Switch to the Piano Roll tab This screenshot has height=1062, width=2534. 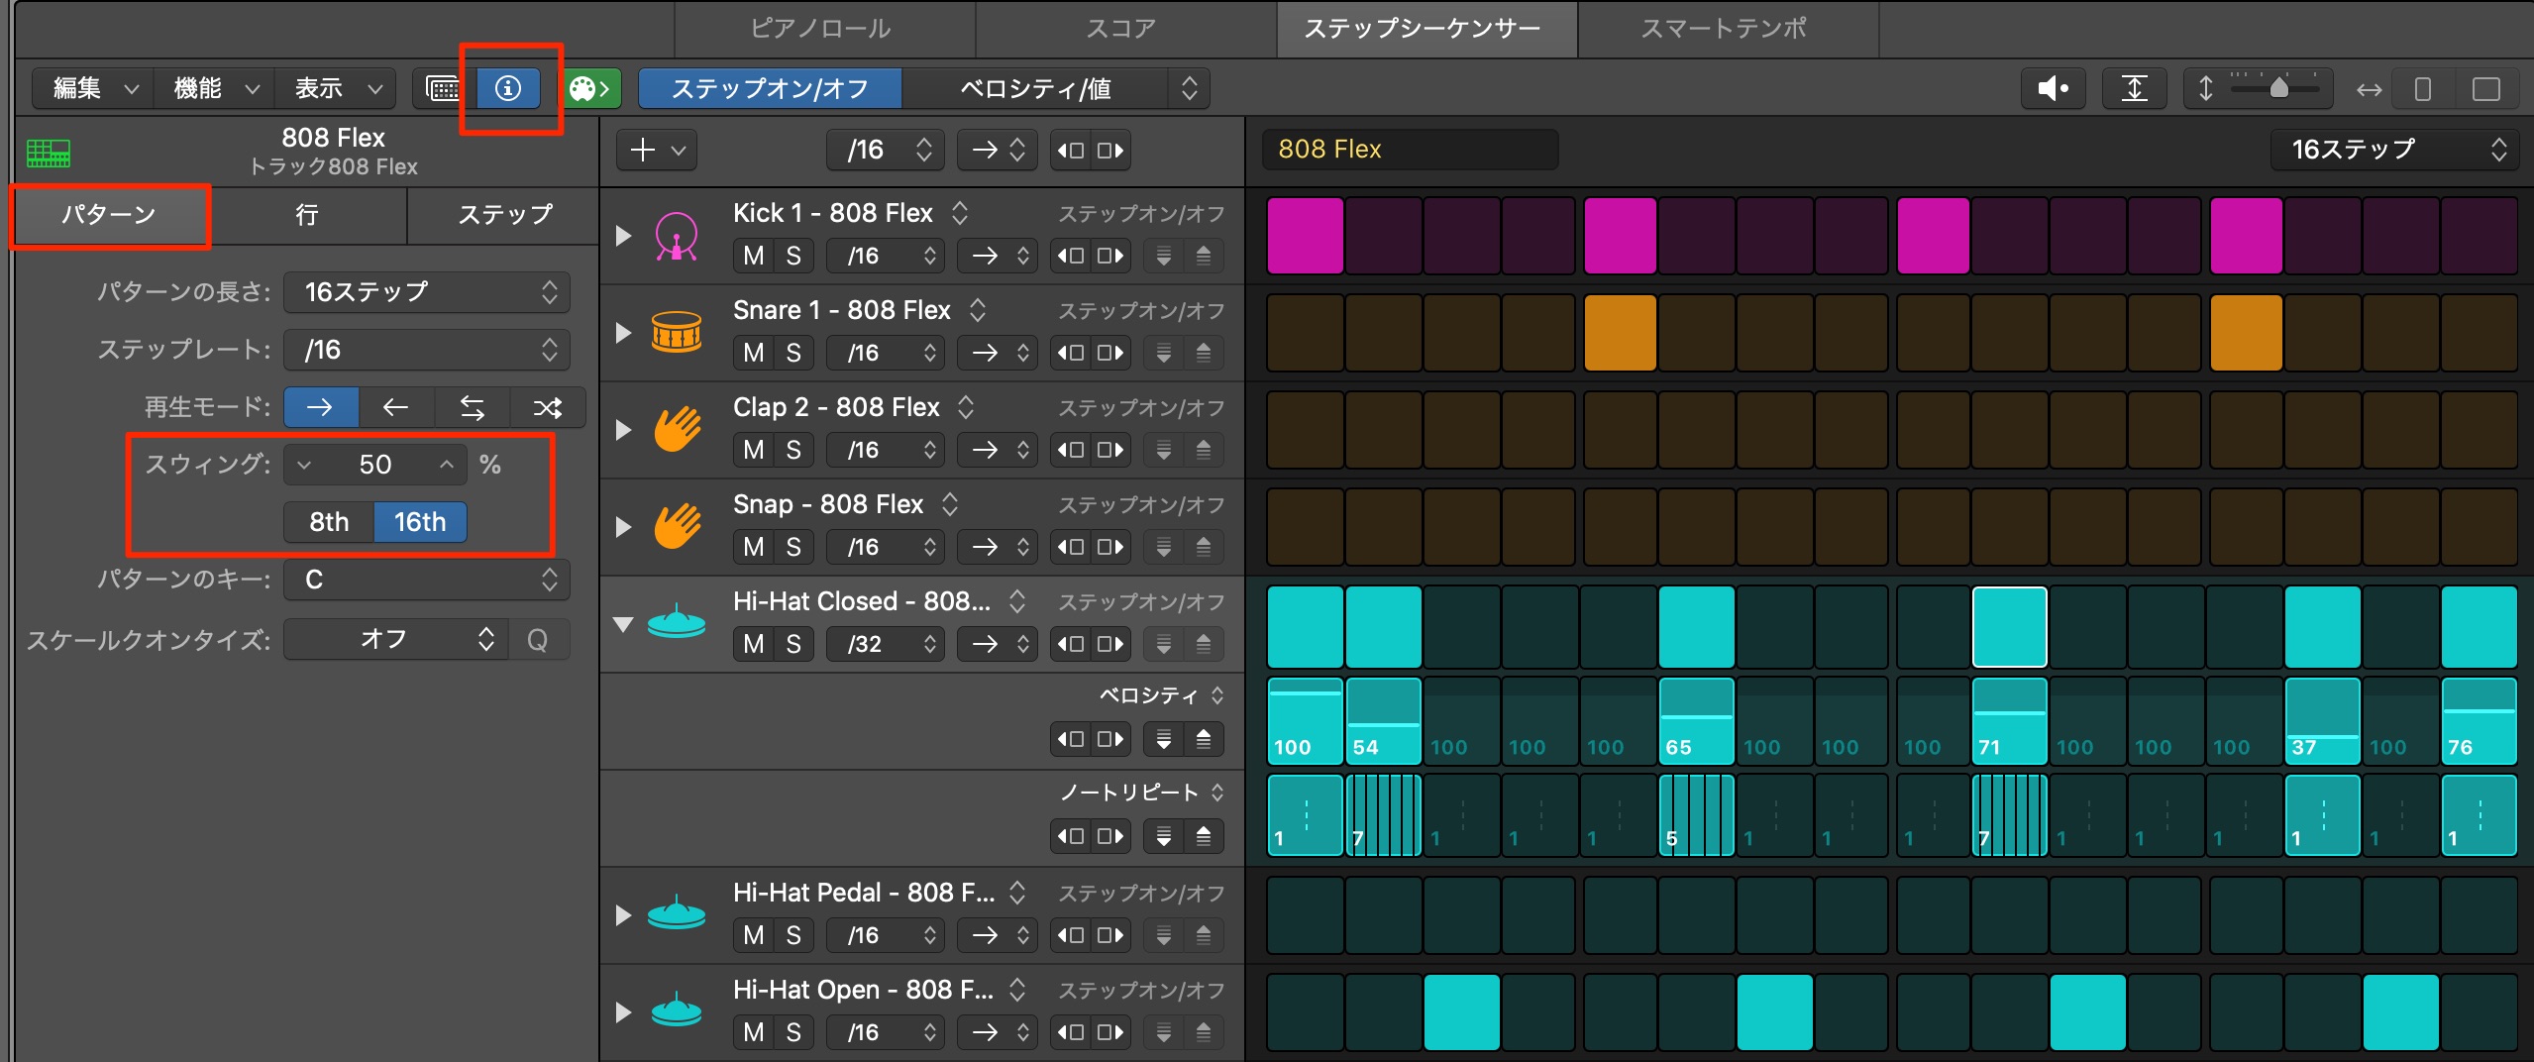tap(822, 29)
